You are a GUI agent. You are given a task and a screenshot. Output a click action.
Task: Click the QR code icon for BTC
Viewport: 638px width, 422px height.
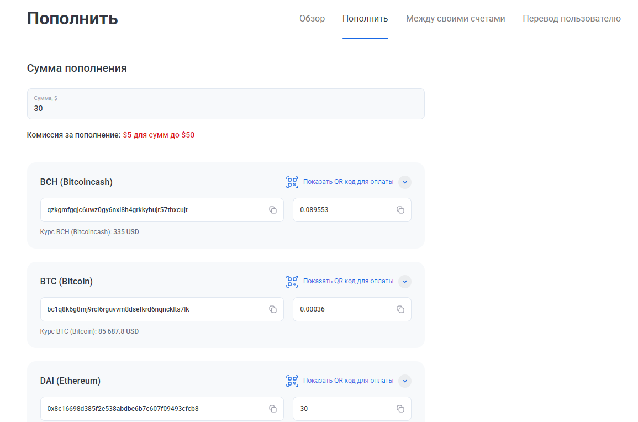click(292, 281)
